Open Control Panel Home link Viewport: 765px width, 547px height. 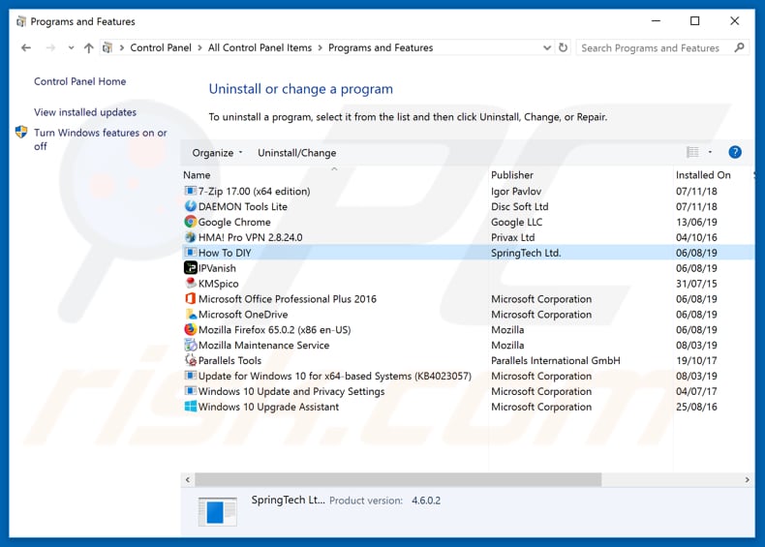coord(80,81)
